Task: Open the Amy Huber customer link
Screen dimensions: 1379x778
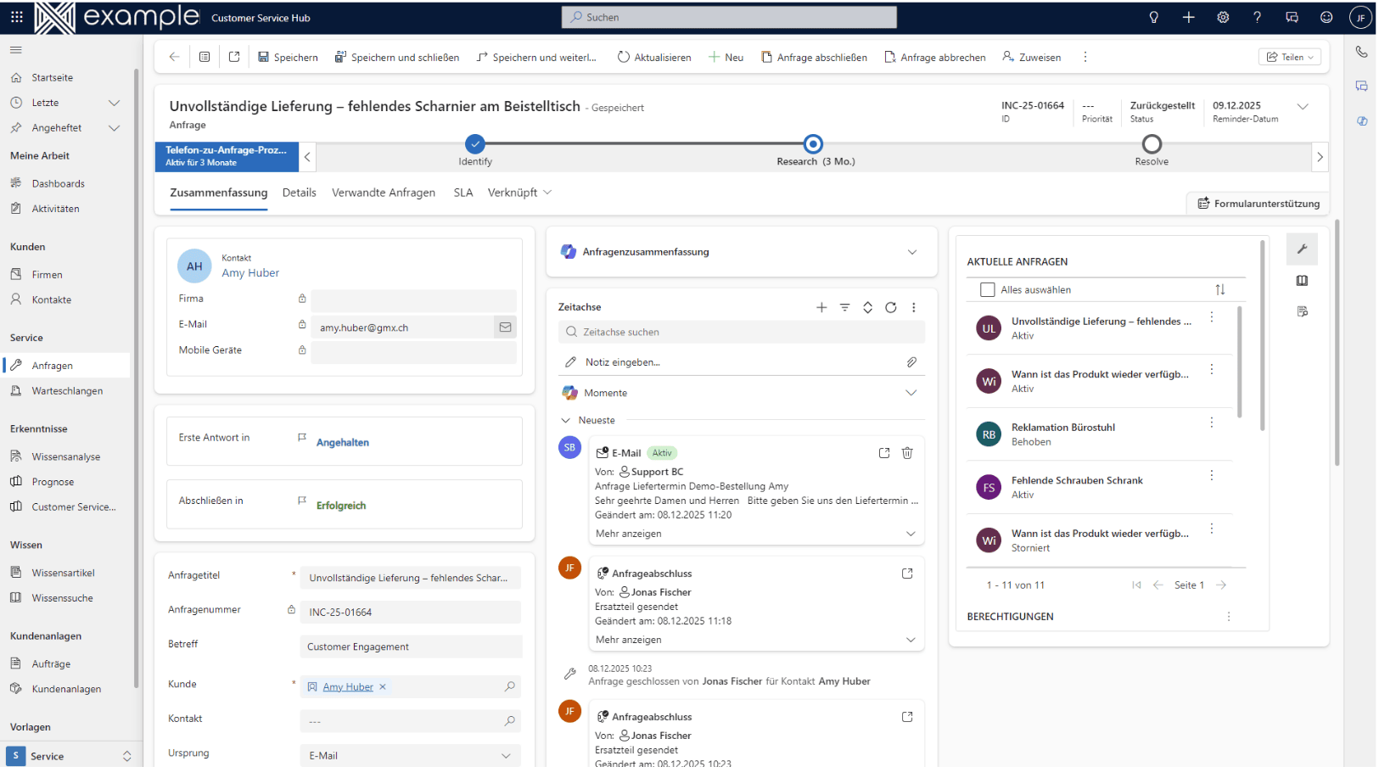Action: click(x=347, y=686)
